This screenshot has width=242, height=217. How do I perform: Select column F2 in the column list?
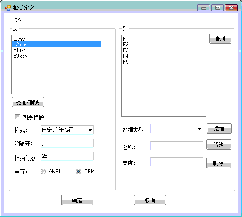[x=164, y=45]
